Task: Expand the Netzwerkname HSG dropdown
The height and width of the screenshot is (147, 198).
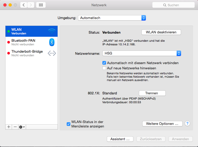Action: coord(141,53)
